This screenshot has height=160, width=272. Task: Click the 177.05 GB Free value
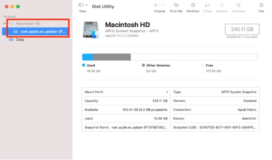tap(213, 71)
